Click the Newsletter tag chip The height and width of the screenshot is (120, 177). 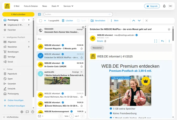(x=97, y=48)
